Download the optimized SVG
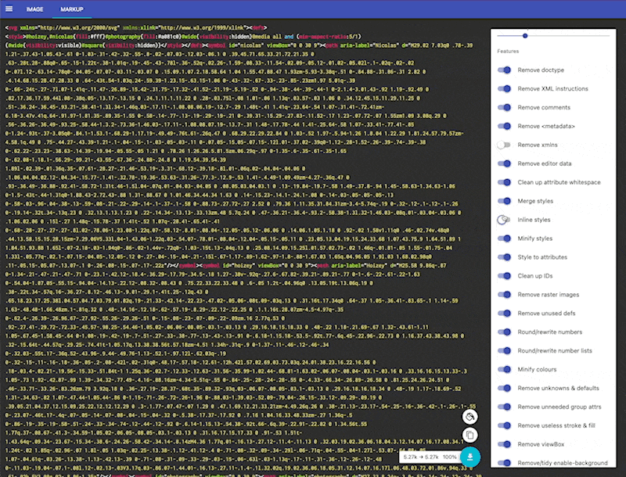 tap(470, 457)
